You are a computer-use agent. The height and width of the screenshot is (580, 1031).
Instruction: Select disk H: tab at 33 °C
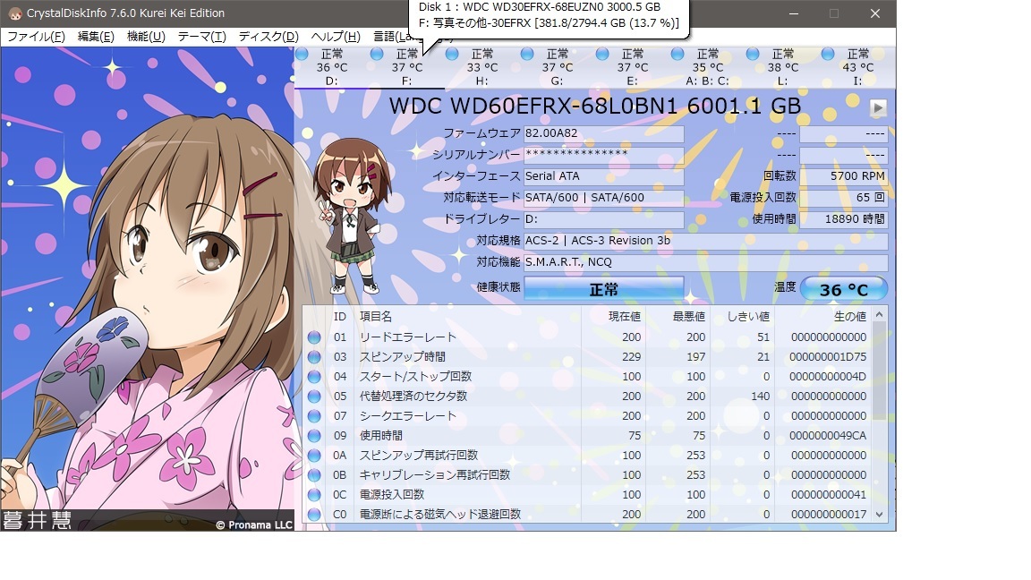(x=482, y=67)
